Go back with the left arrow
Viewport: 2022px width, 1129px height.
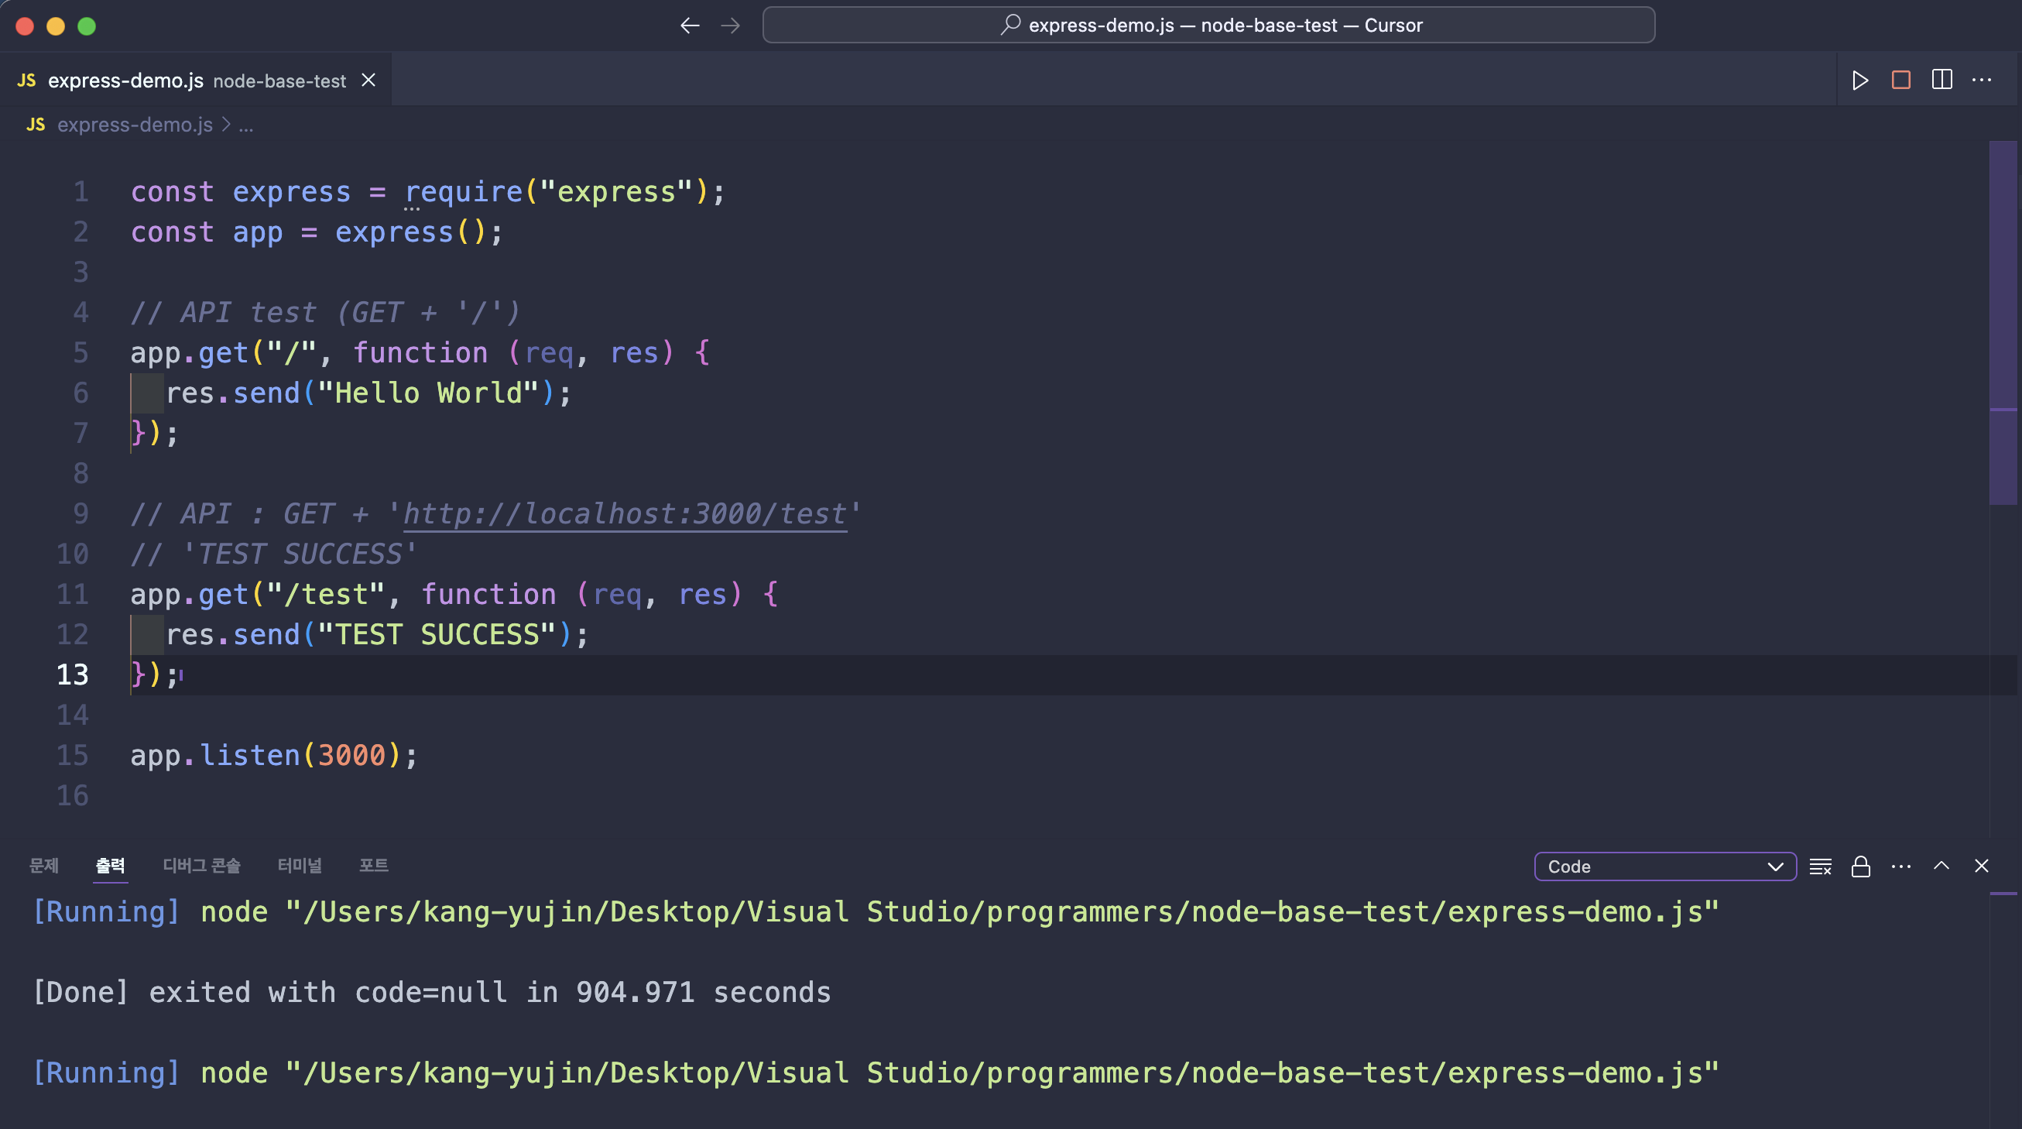[689, 26]
